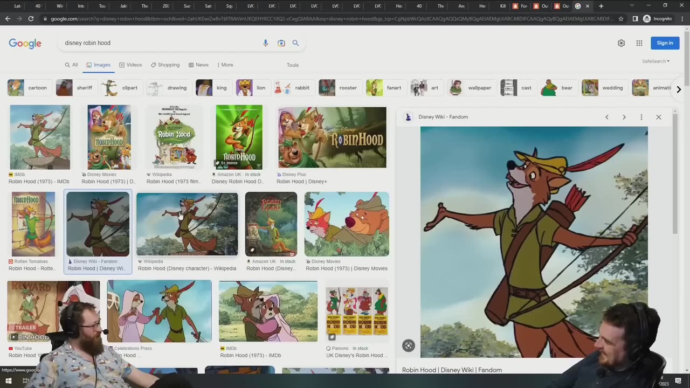The image size is (690, 388).
Task: Click the Sign in button
Action: 665,43
